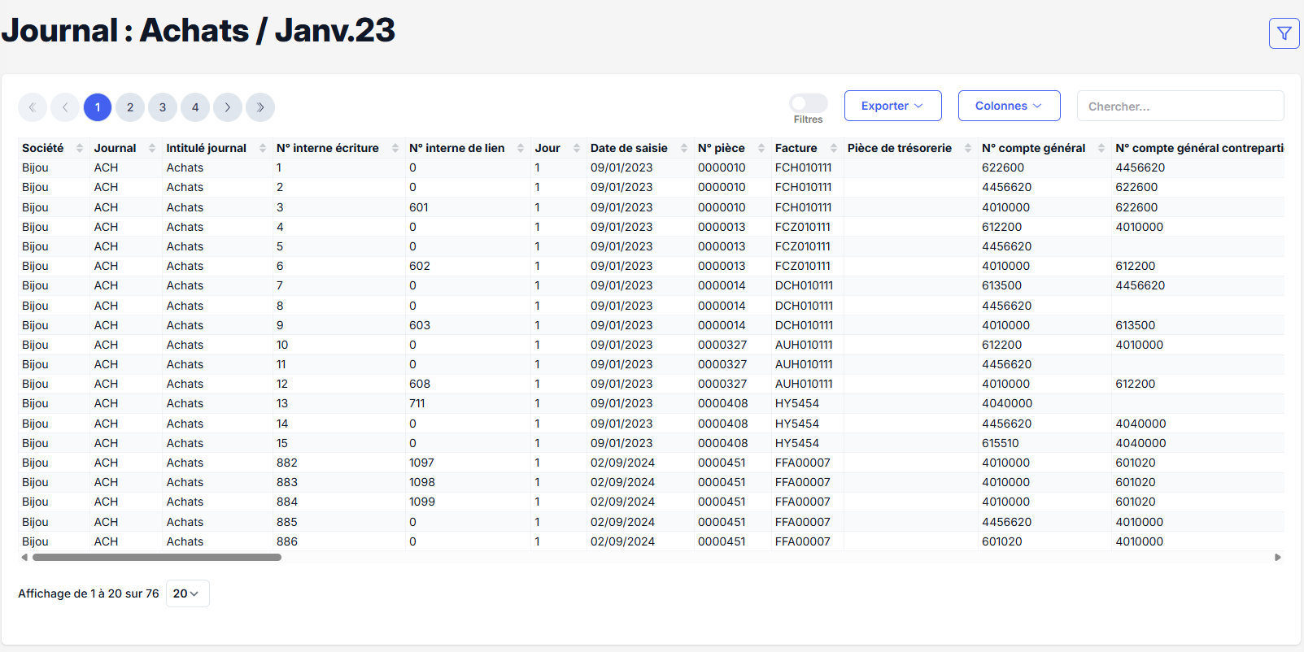Click the horizontal table scrollbar thumb
Viewport: 1304px width, 652px height.
coord(157,558)
